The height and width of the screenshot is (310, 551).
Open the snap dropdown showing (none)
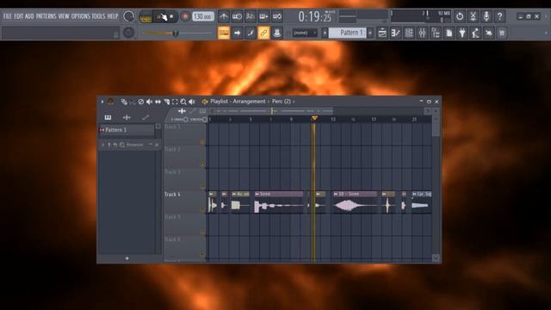[305, 33]
